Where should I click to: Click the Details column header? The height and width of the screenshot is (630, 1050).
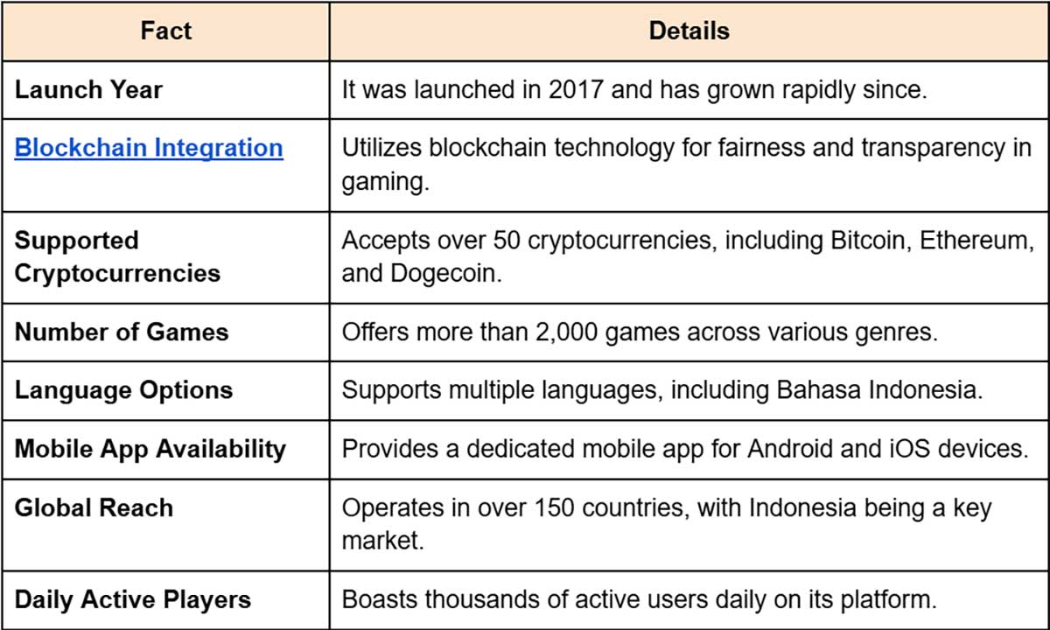pyautogui.click(x=689, y=31)
